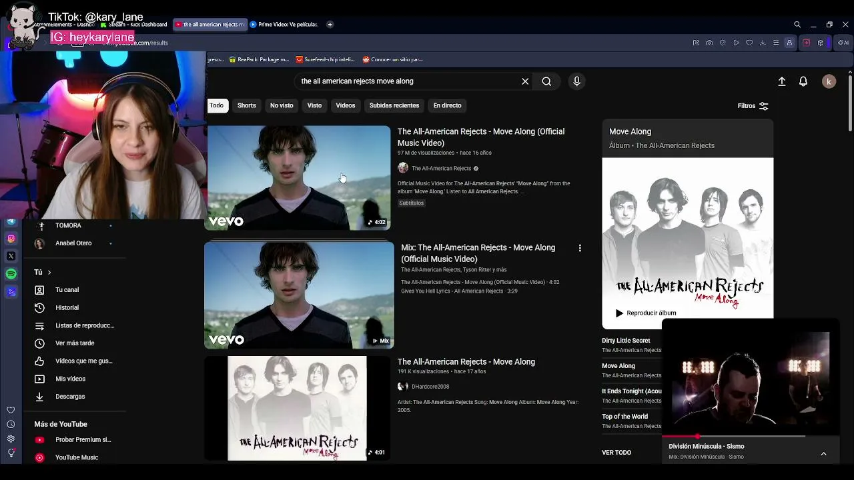Open the browser sidebar heart bookmarks icon
This screenshot has height=480, width=854.
click(x=11, y=410)
